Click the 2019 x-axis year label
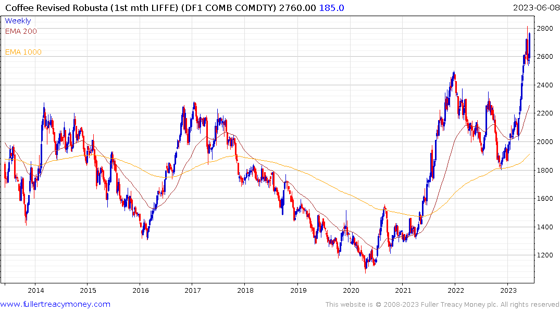 tap(298, 290)
